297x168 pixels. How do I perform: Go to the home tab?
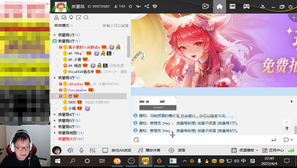pyautogui.click(x=219, y=6)
